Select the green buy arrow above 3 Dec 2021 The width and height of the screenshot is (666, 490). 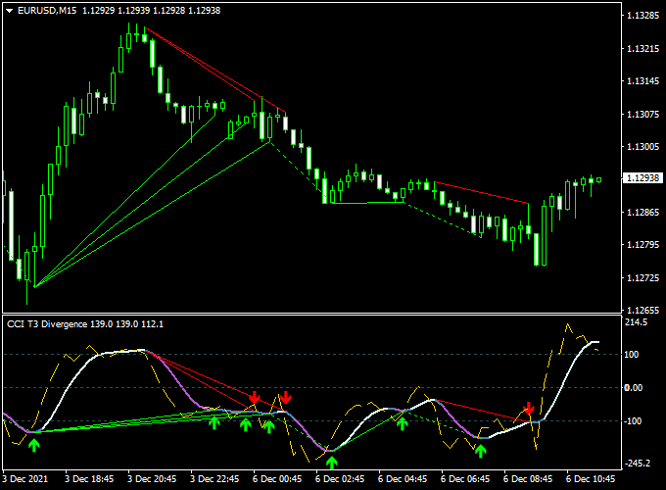34,445
